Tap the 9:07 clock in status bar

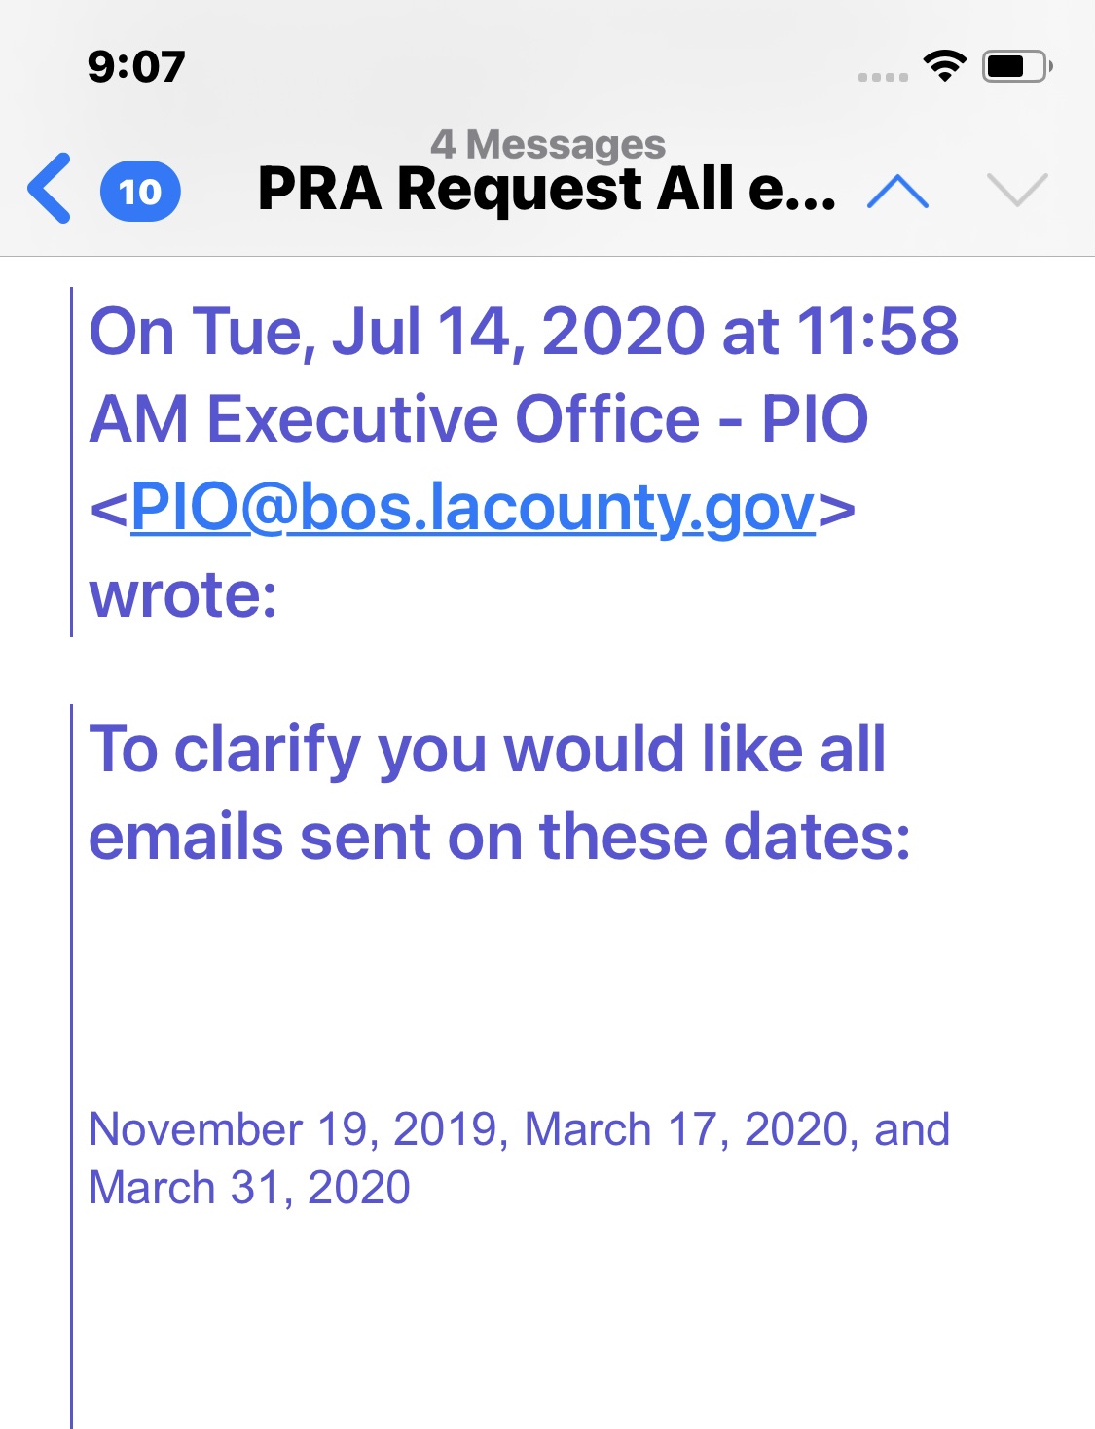tap(136, 67)
